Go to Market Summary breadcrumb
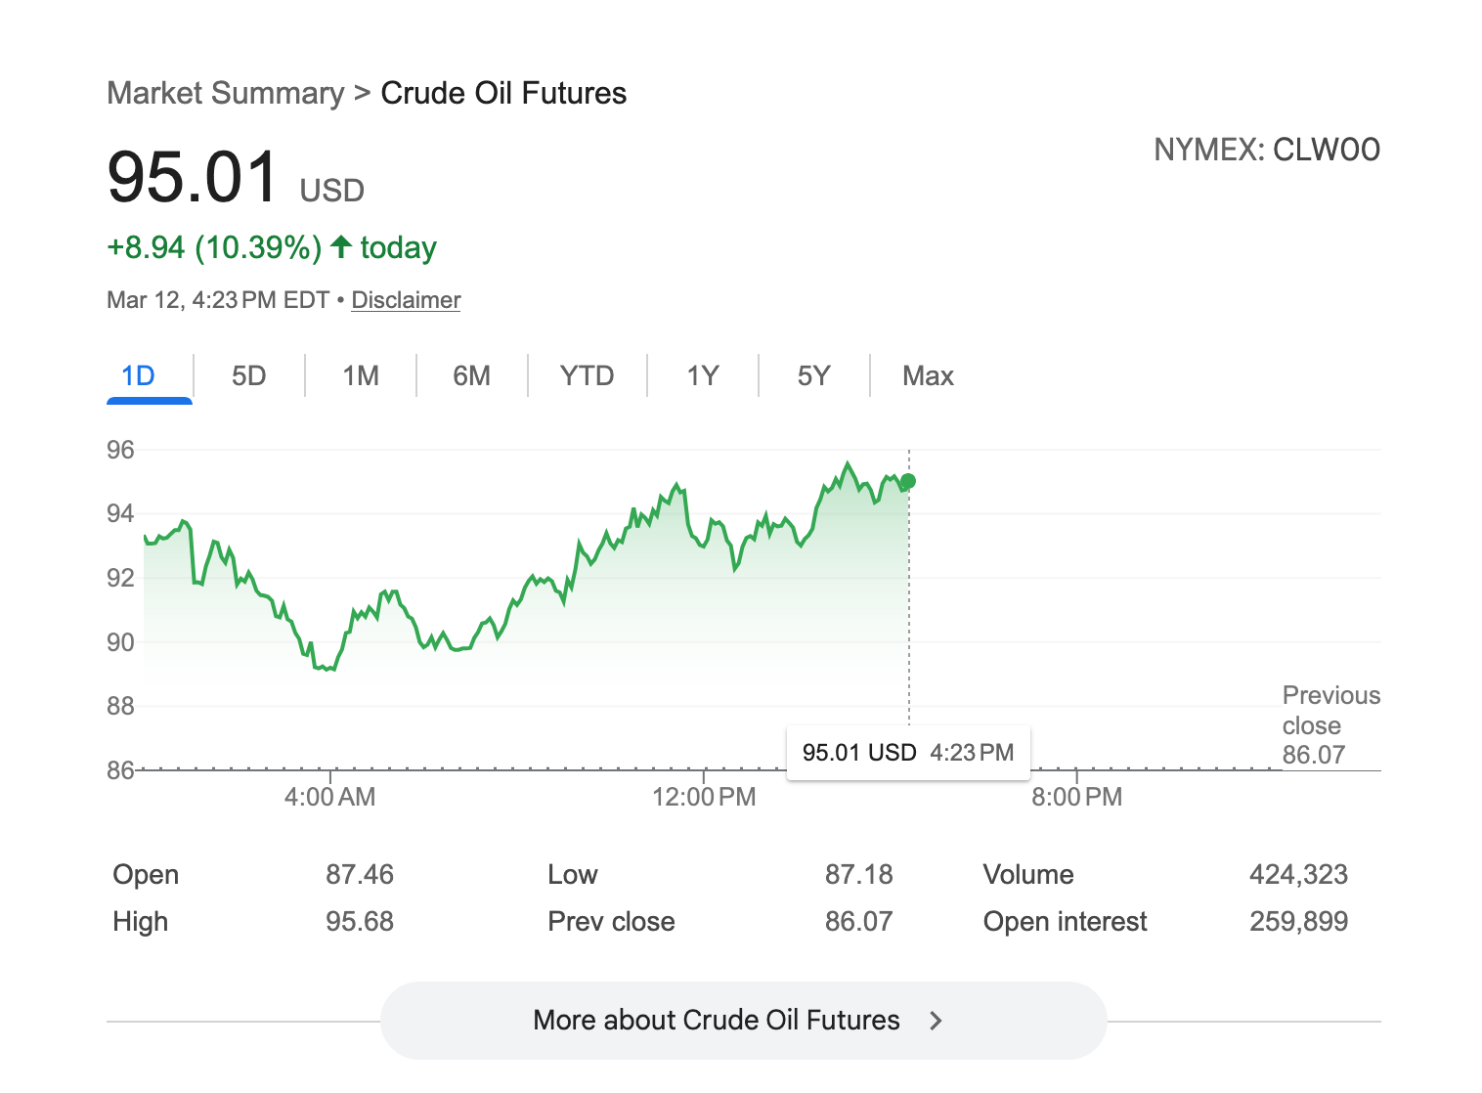The height and width of the screenshot is (1093, 1482). pos(225,93)
